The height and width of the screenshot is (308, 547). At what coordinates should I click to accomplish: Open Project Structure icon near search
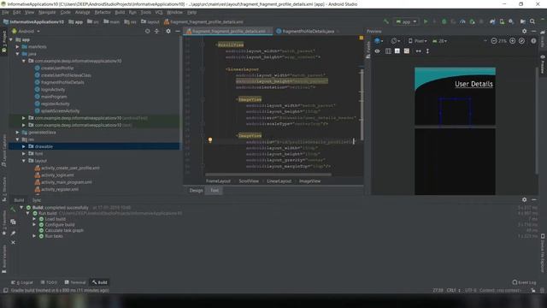coord(522,21)
